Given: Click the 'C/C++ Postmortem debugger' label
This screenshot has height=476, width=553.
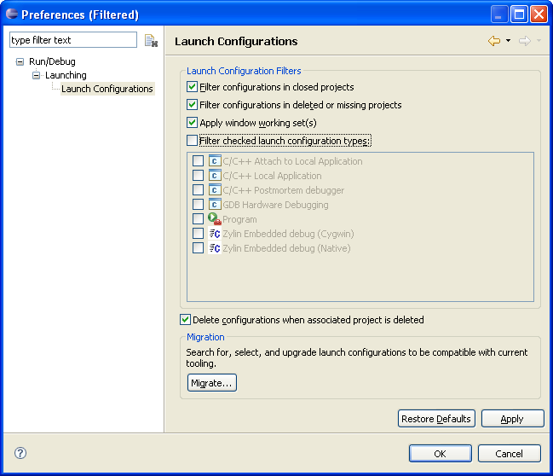Looking at the screenshot, I should [284, 190].
